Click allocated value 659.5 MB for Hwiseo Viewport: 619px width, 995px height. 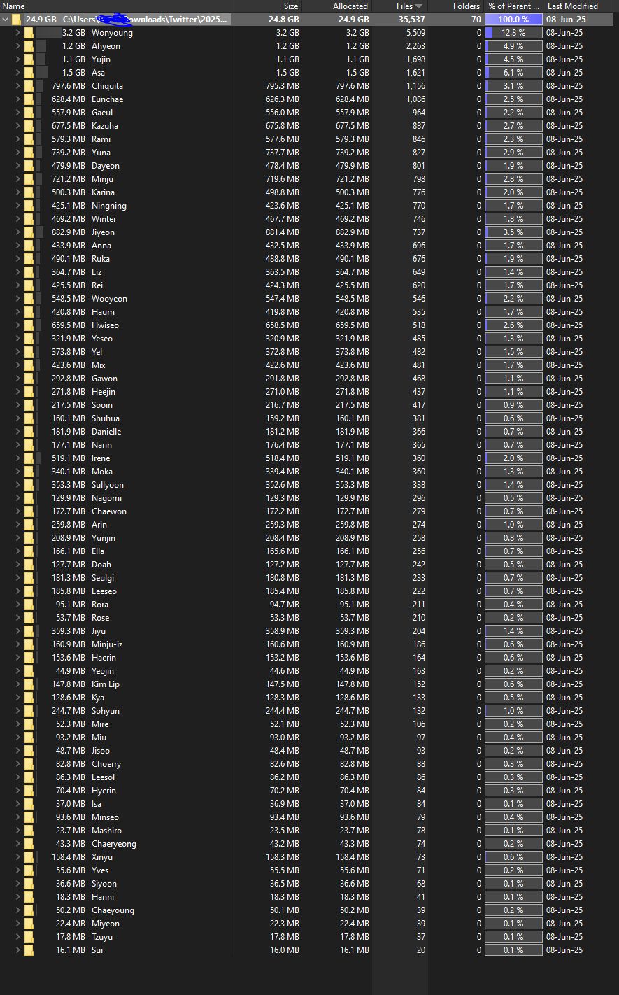[353, 325]
